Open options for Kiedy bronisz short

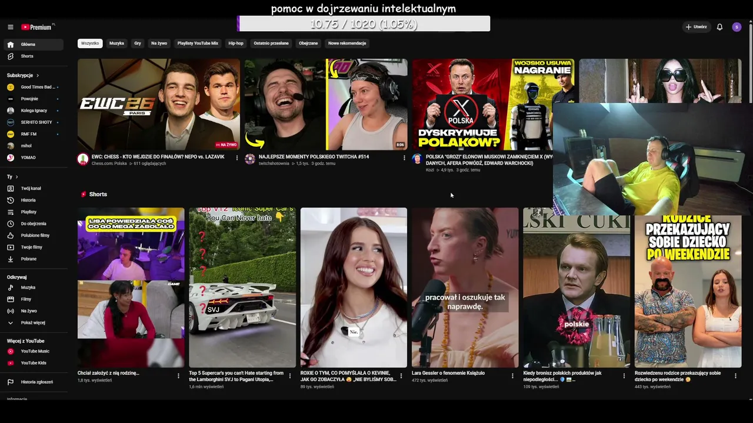[624, 376]
